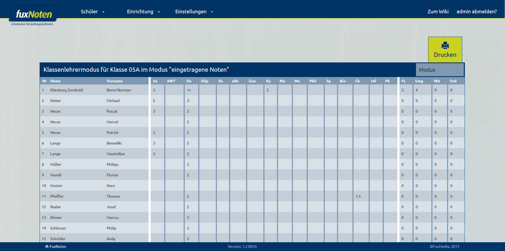Screen dimensions: 505x251
Task: Select student Mundt
Action: coord(56,175)
